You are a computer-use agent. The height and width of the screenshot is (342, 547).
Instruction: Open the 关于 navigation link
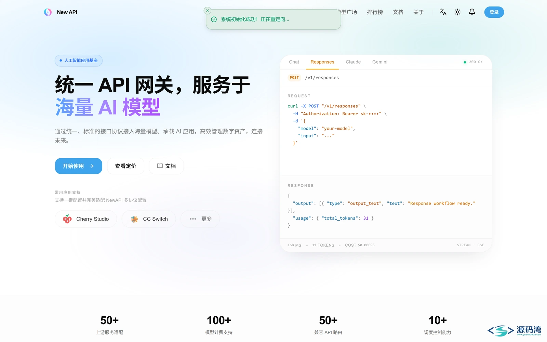[418, 12]
